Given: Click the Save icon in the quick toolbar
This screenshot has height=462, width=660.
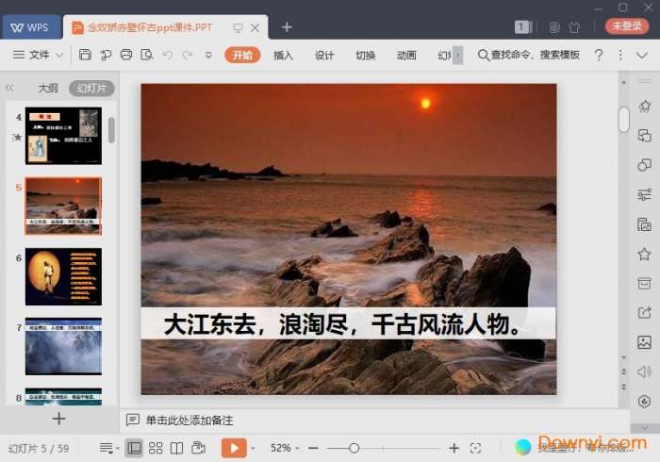Looking at the screenshot, I should (x=86, y=56).
